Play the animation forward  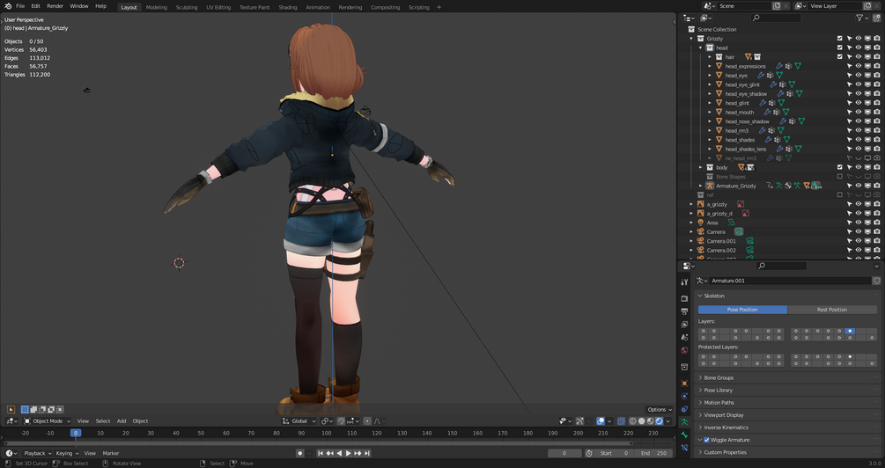click(x=348, y=453)
